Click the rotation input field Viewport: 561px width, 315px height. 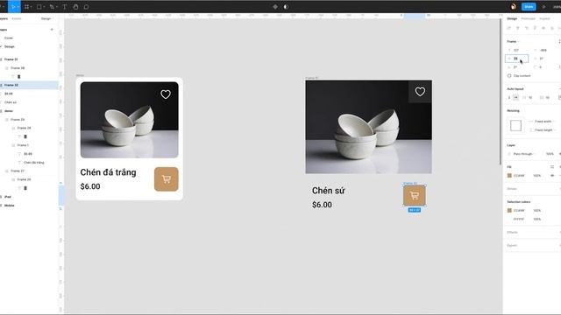[x=516, y=67]
